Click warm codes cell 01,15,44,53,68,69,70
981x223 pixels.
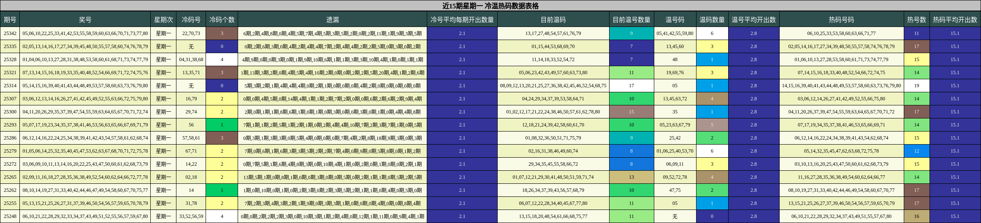553,46
